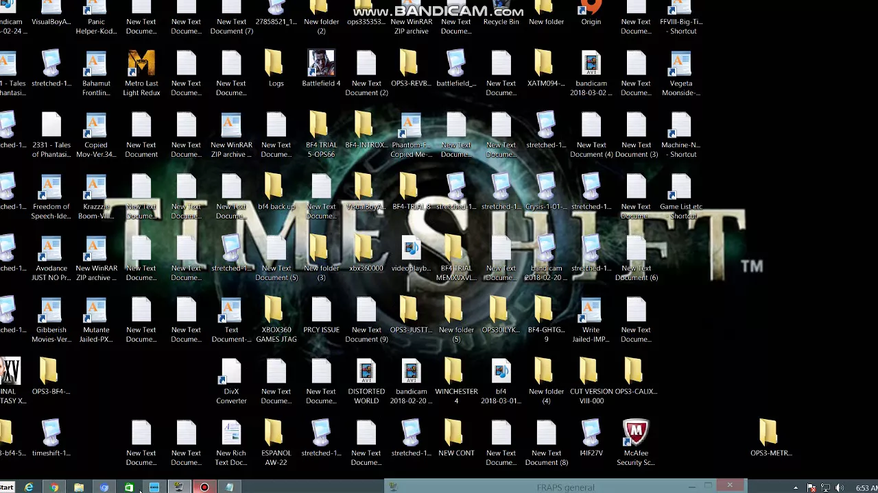Click the Start button on taskbar
This screenshot has width=878, height=493.
click(x=7, y=487)
